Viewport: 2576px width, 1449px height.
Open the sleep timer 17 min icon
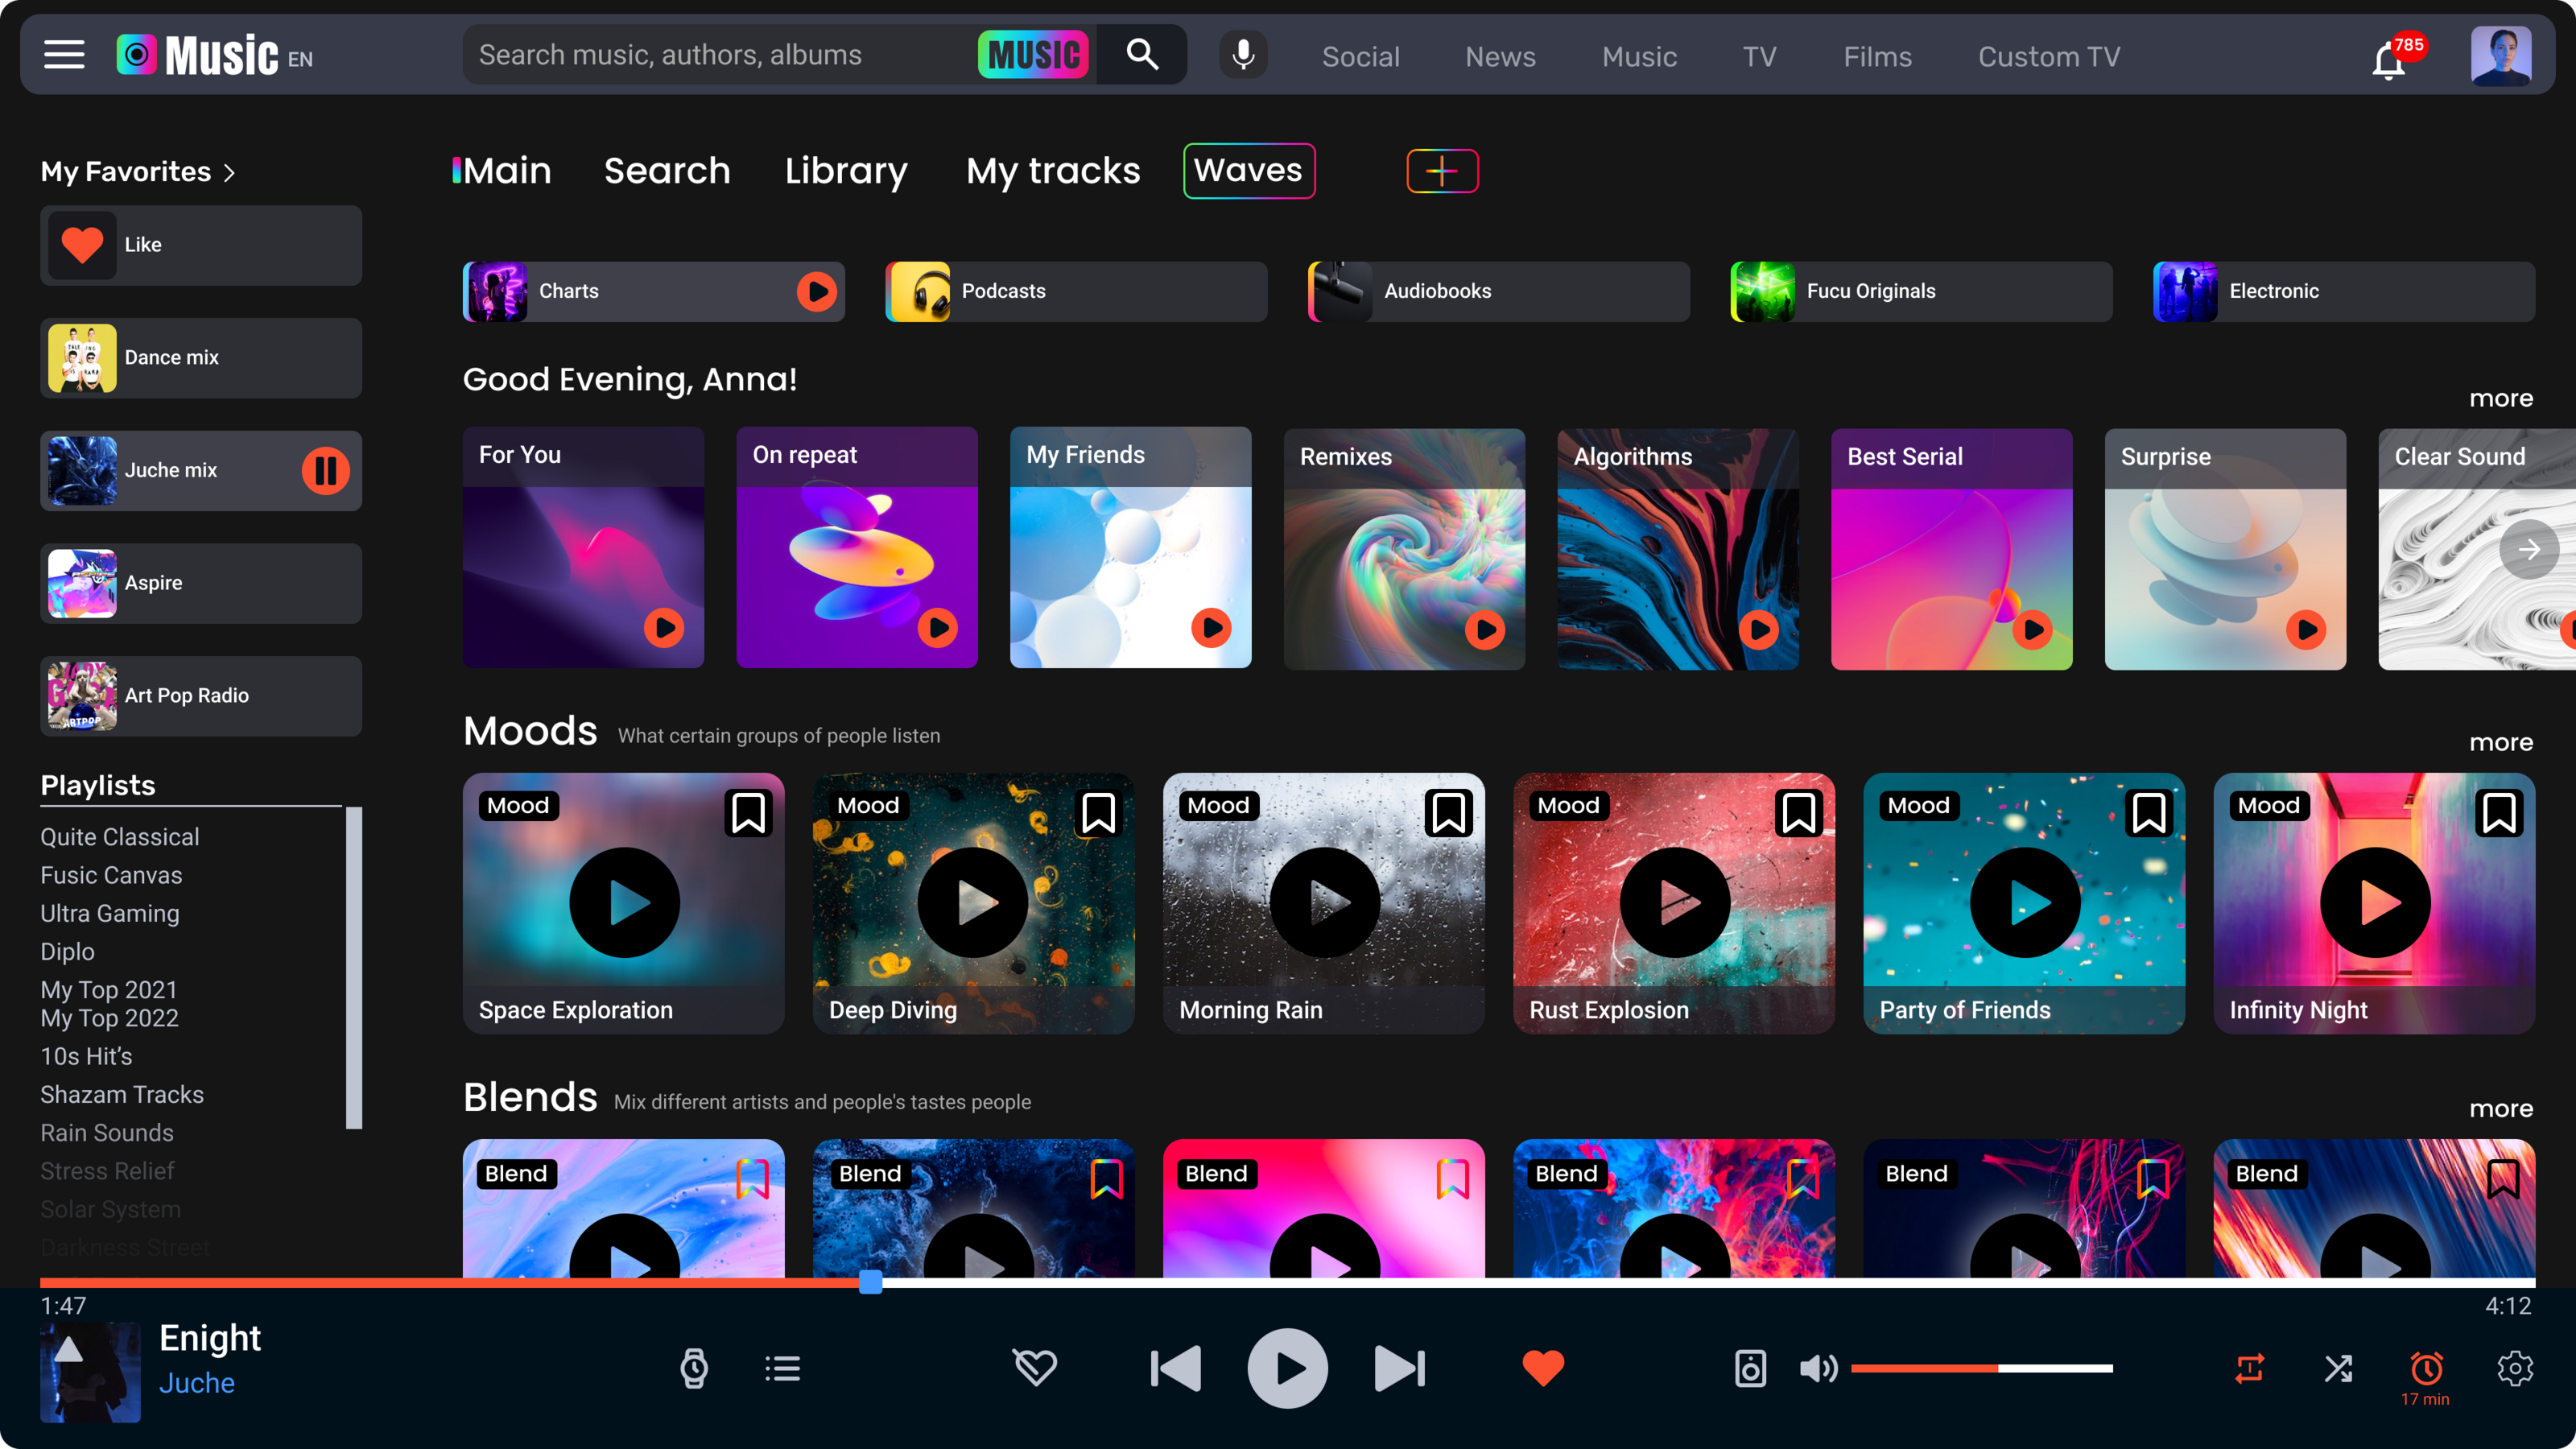pyautogui.click(x=2426, y=1368)
